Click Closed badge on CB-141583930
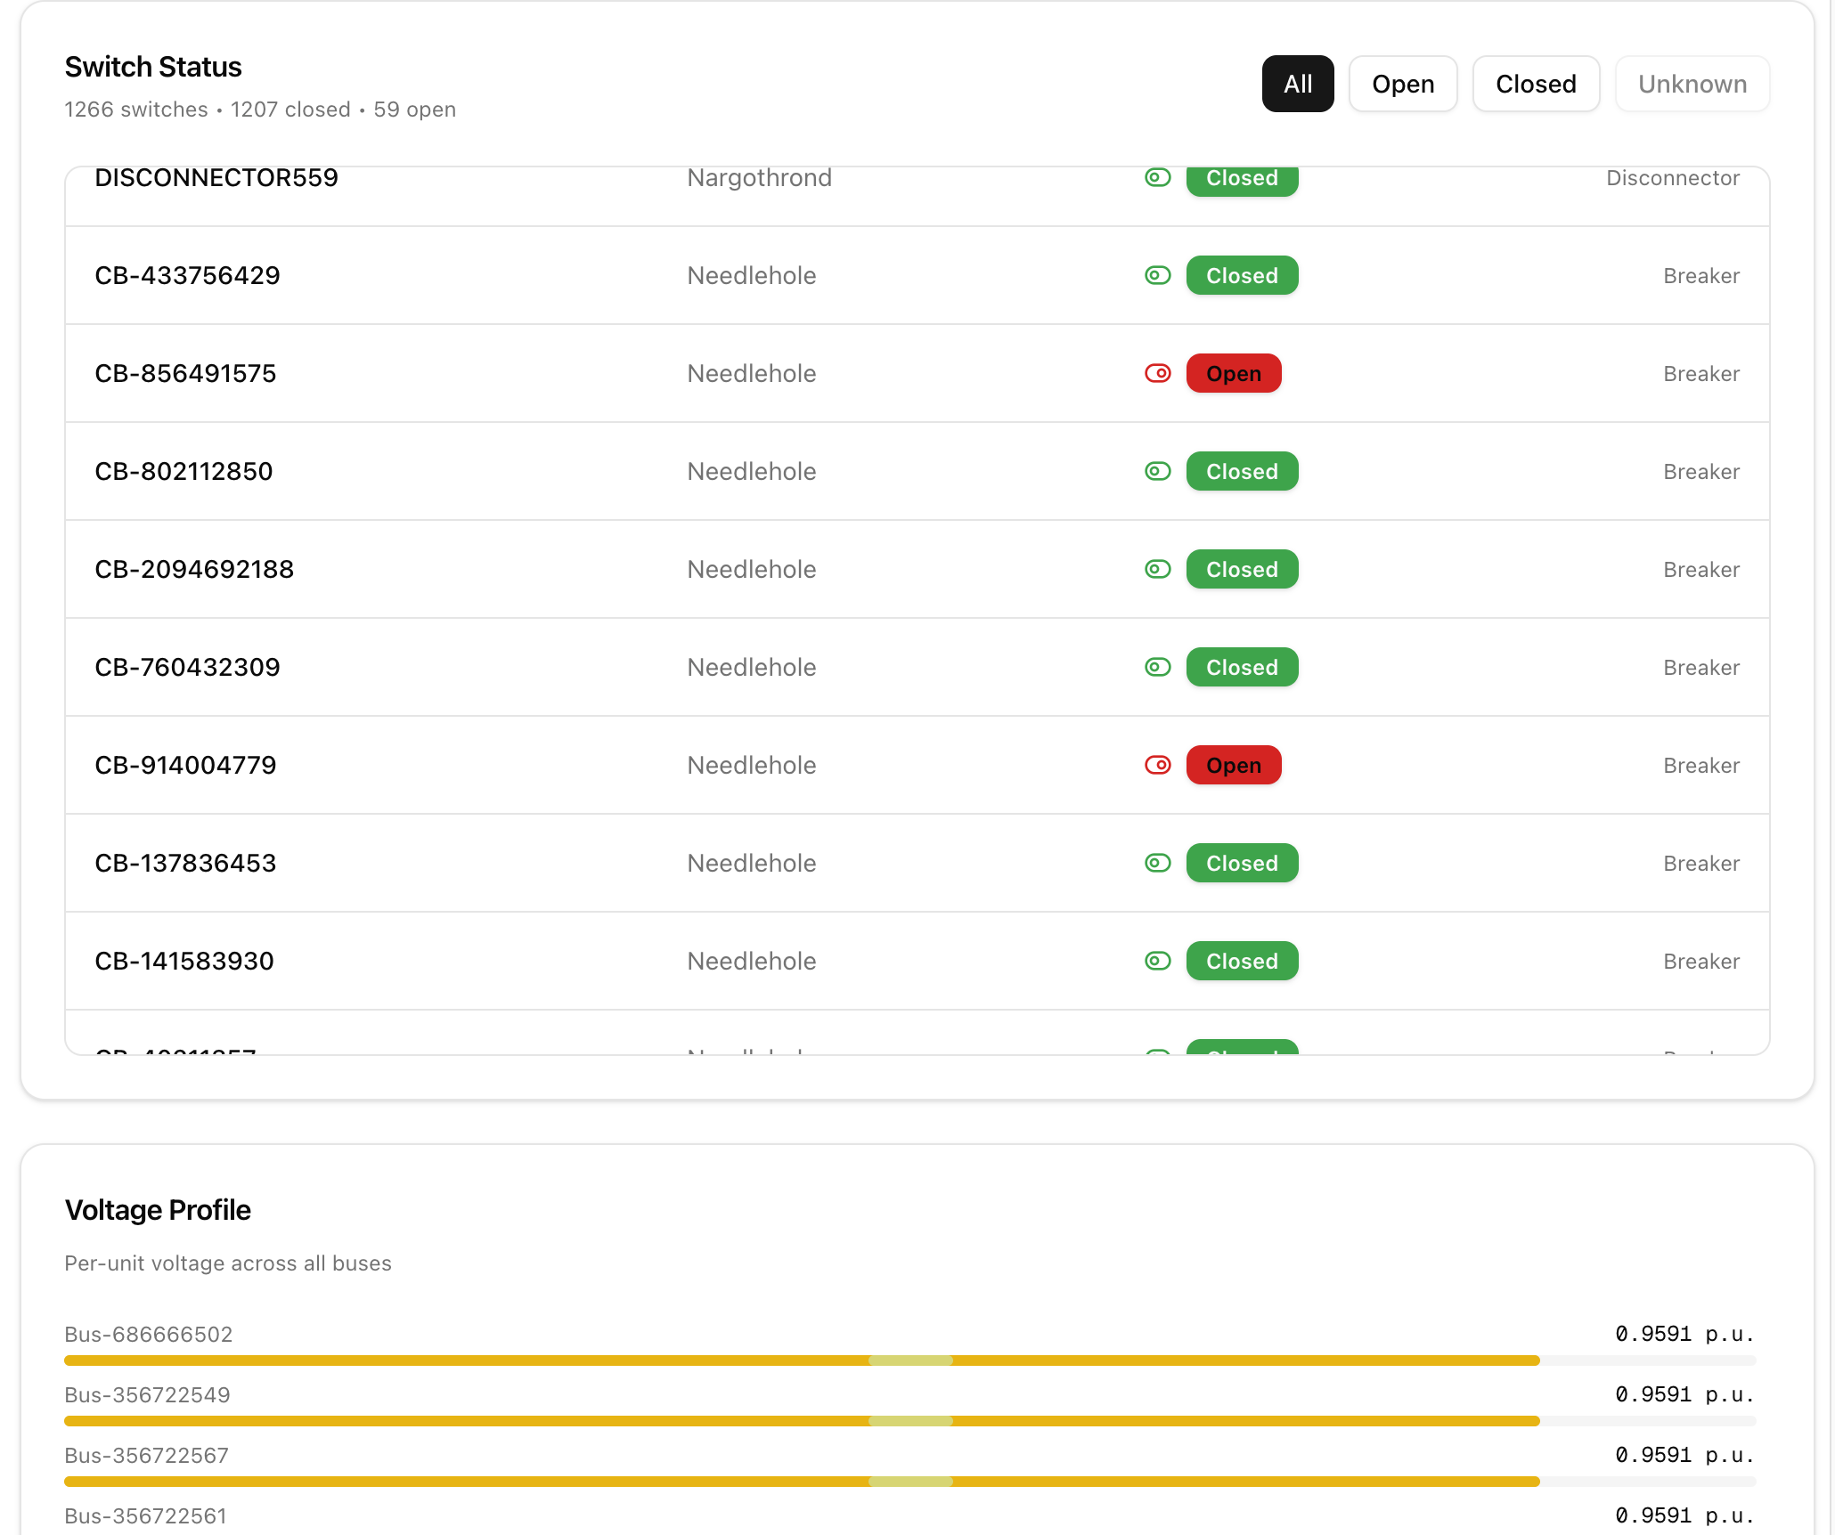The image size is (1835, 1535). (1241, 961)
